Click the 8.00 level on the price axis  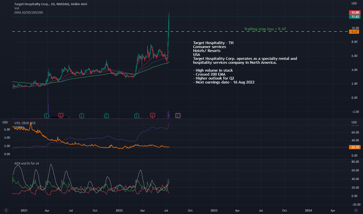point(354,42)
